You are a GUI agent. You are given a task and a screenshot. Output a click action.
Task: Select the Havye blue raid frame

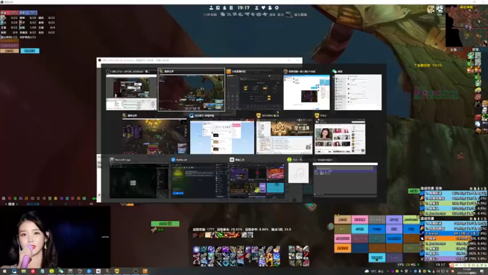point(377,229)
